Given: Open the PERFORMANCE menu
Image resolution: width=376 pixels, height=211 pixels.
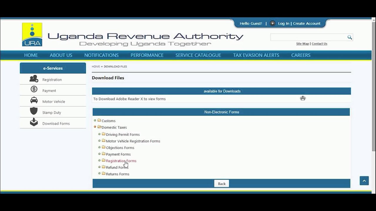Looking at the screenshot, I should point(147,55).
